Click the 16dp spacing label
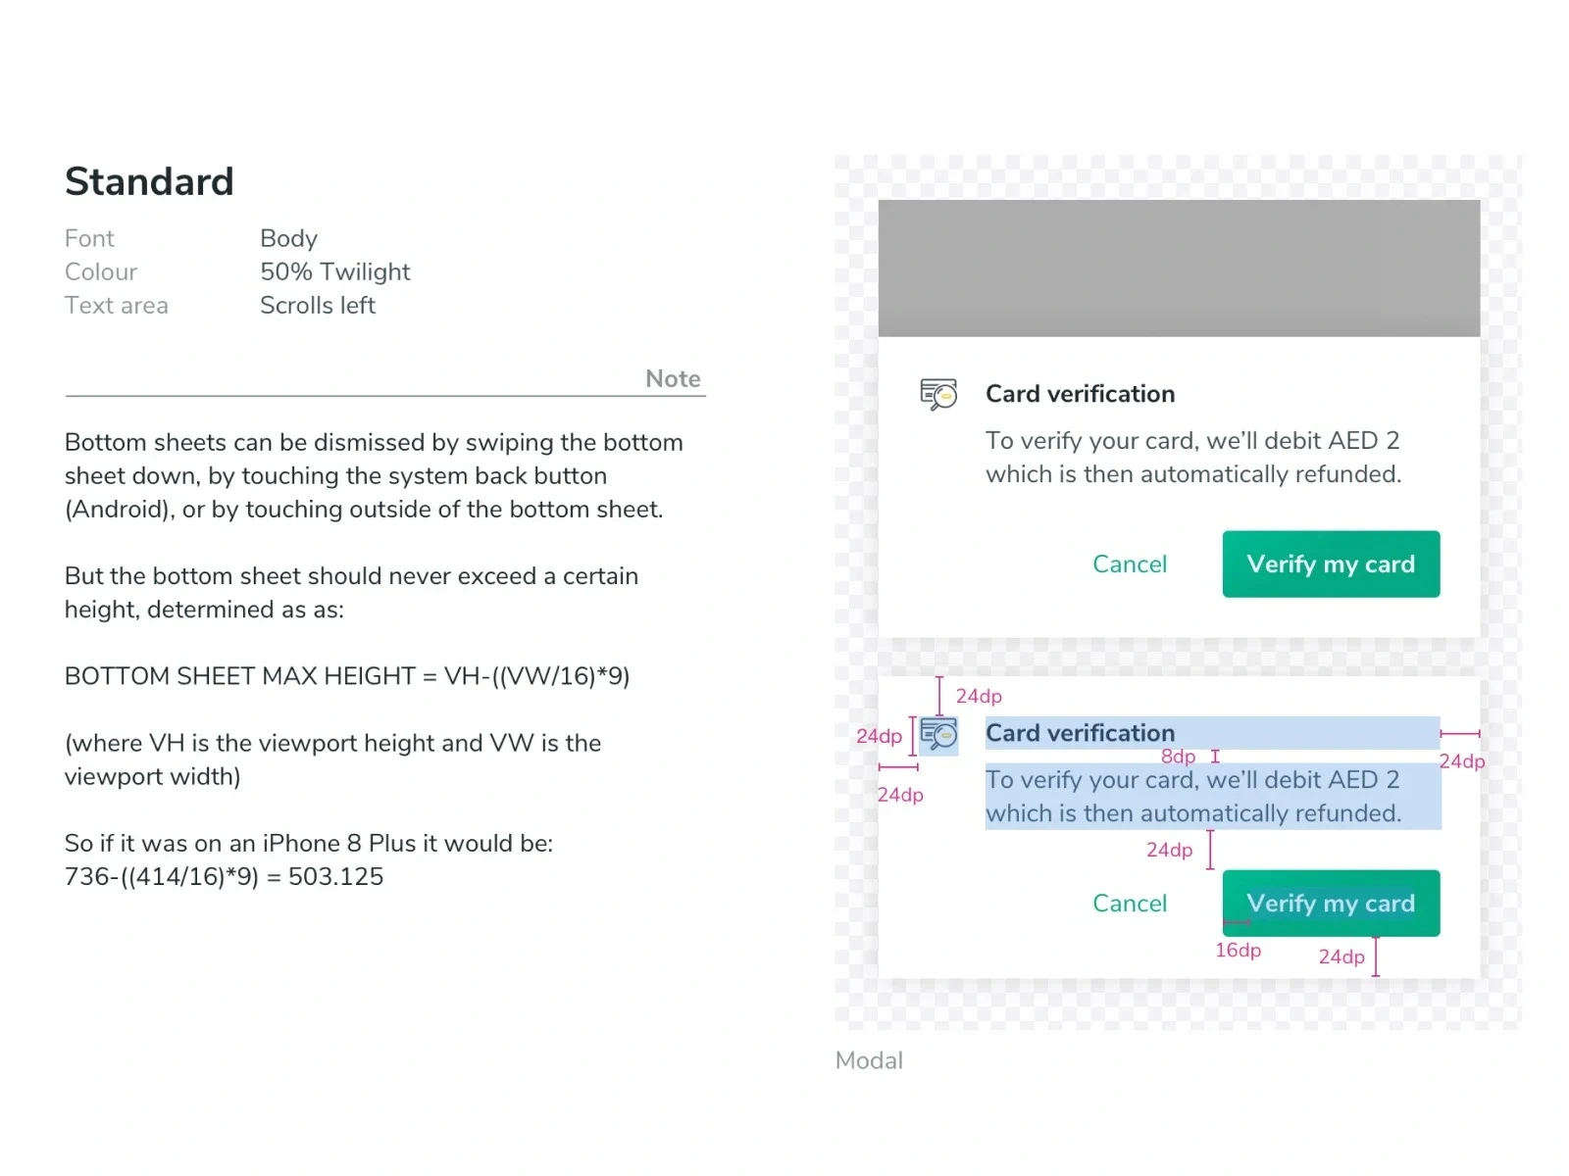Image resolution: width=1569 pixels, height=1176 pixels. pyautogui.click(x=1238, y=951)
